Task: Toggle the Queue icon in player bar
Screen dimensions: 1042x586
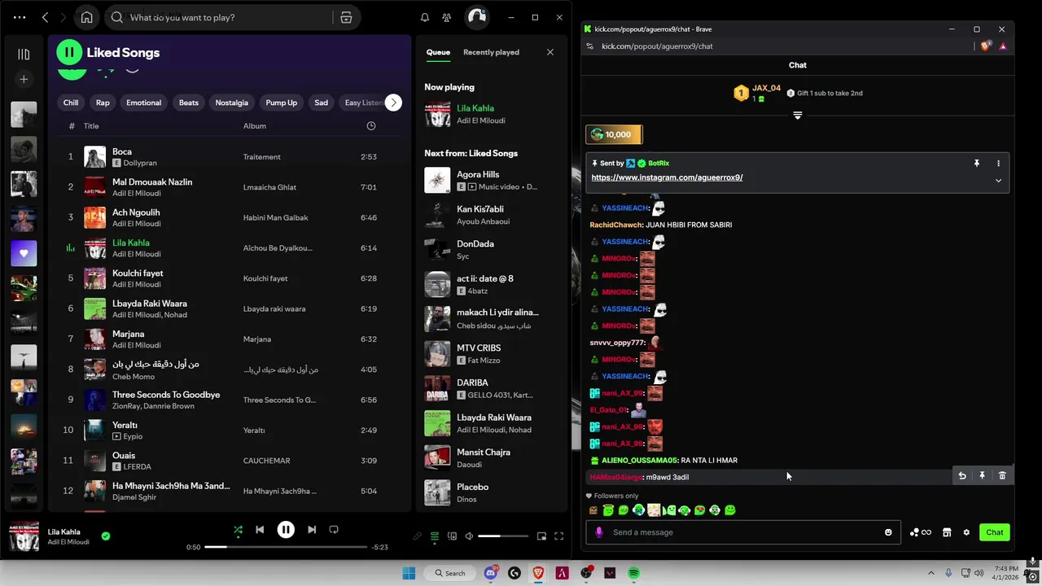Action: click(x=435, y=536)
